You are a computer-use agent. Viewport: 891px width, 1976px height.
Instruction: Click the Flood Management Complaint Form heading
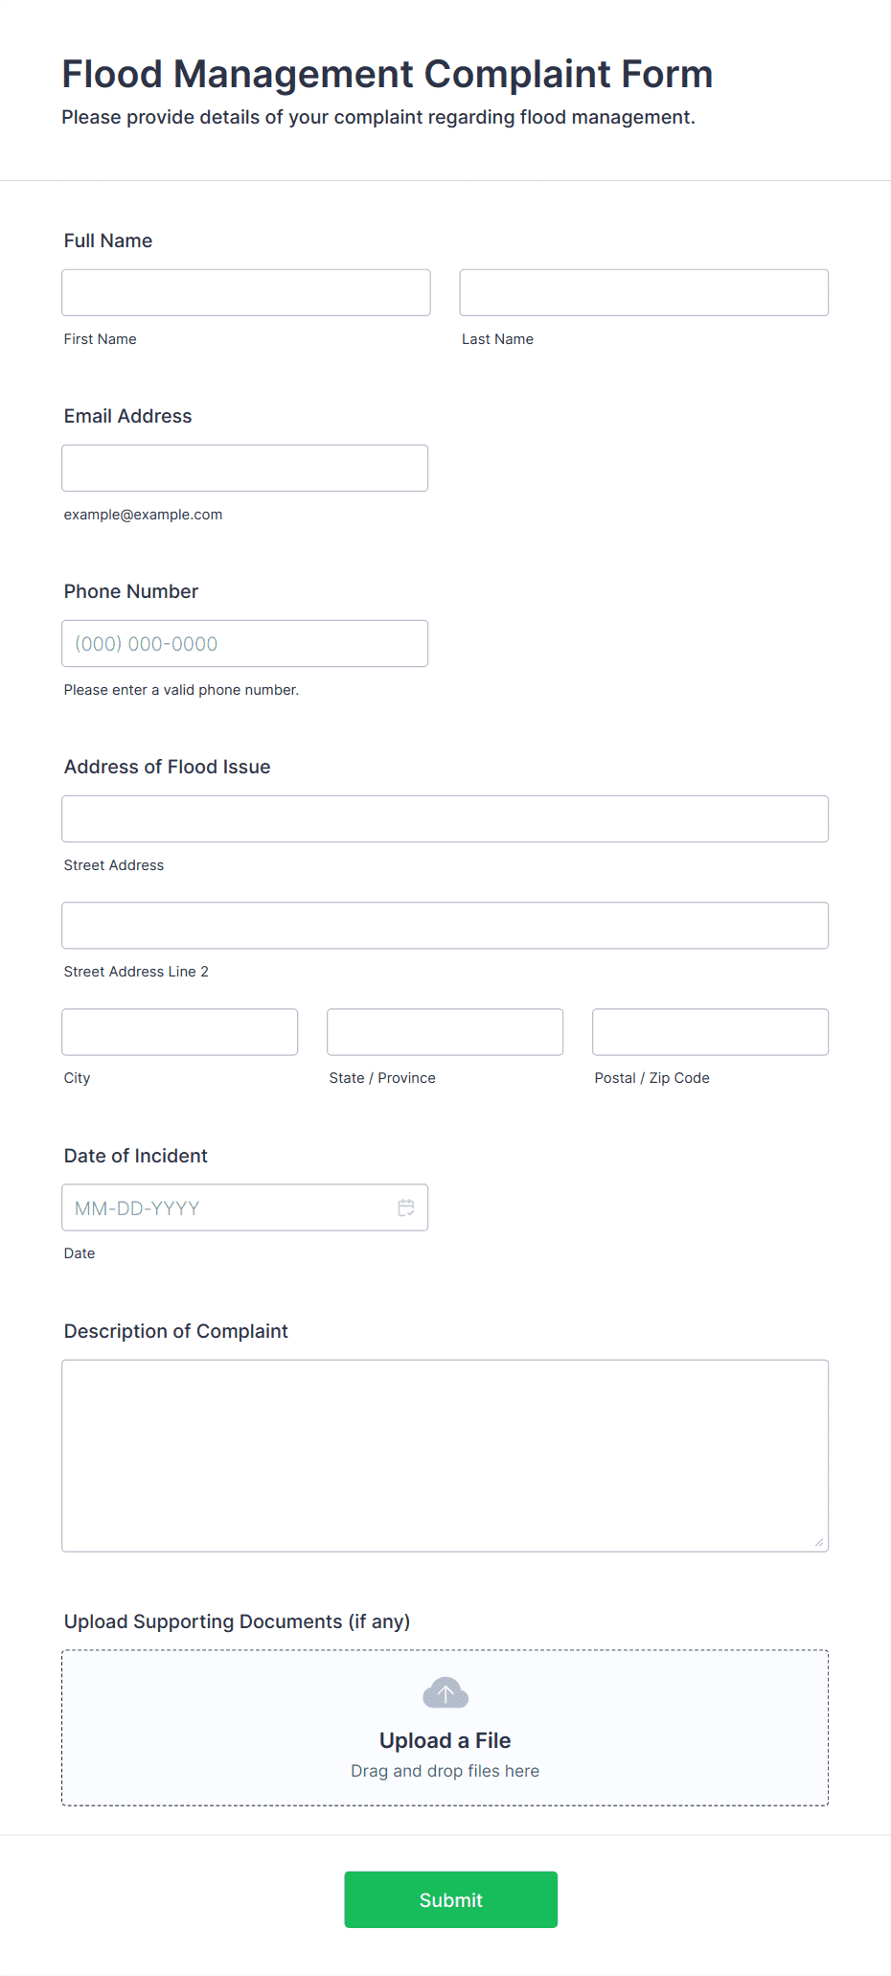coord(387,74)
